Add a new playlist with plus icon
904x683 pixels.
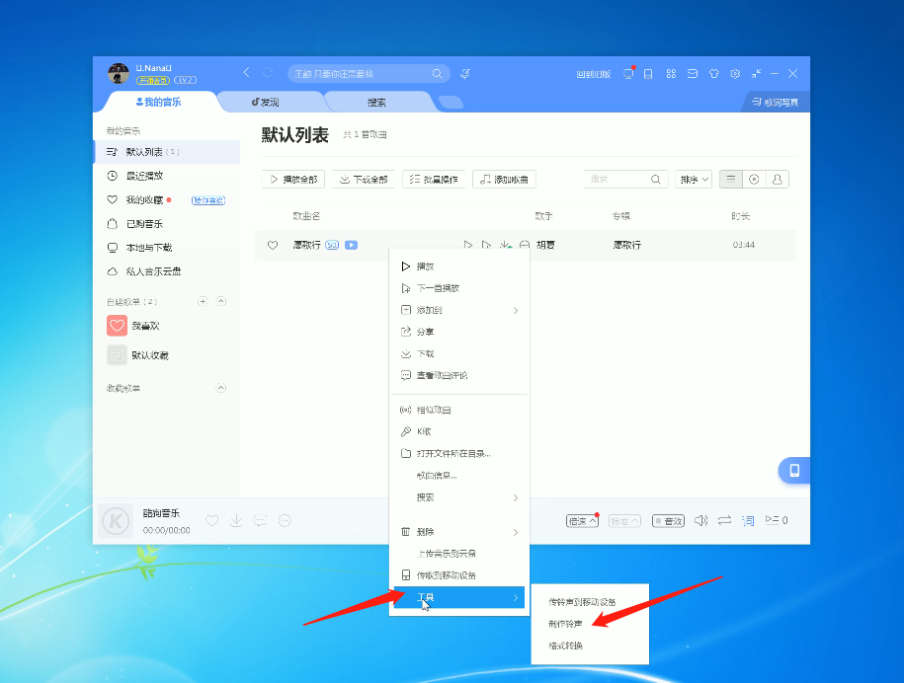pyautogui.click(x=203, y=301)
